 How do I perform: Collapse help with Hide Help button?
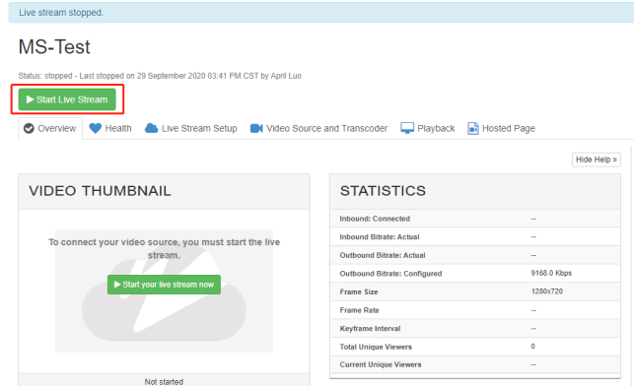pyautogui.click(x=597, y=160)
